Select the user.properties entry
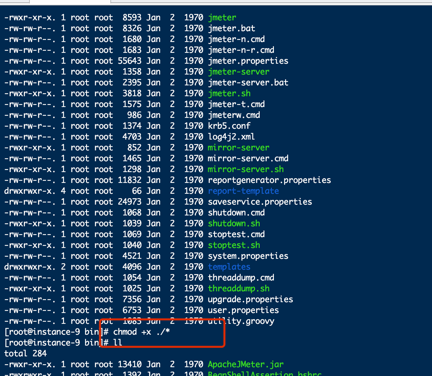 click(243, 310)
